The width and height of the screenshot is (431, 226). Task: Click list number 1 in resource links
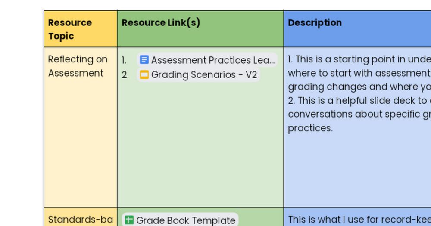(x=124, y=60)
